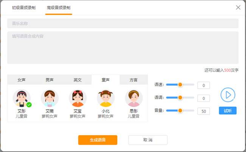Select the 艾彤 child voice avatar
The width and height of the screenshot is (246, 152).
tap(22, 98)
